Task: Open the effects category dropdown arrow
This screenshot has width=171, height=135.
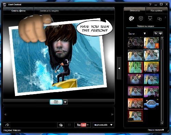Action: 145,34
